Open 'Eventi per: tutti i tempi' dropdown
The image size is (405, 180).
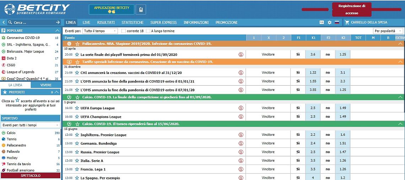[31, 125]
